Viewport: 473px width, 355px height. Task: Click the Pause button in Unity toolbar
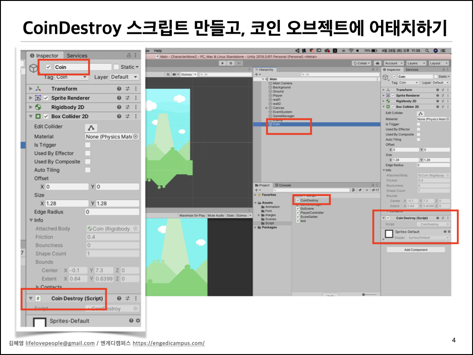pos(231,63)
